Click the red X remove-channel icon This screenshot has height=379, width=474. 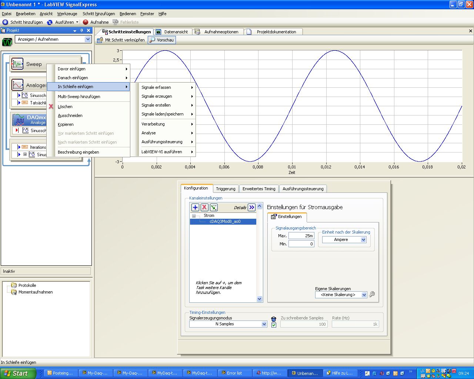204,207
